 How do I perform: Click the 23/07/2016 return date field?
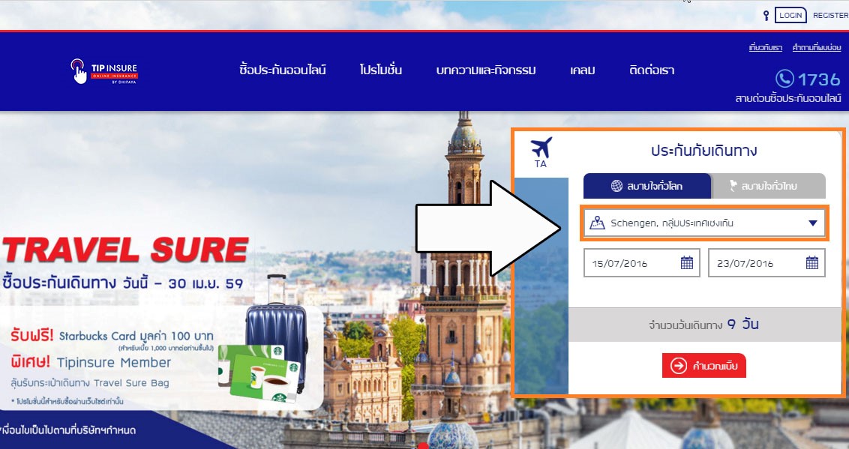[x=766, y=263]
